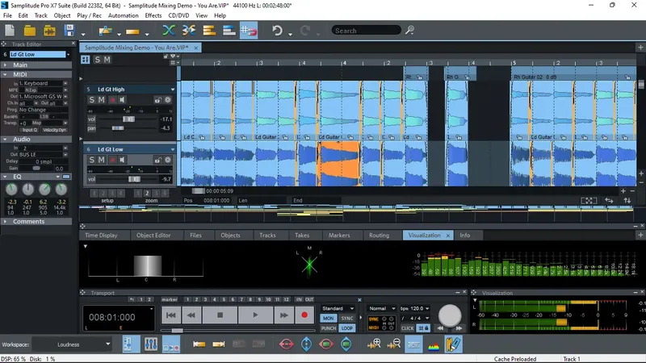Toggle PUNCH mode in Transport
Image resolution: width=646 pixels, height=363 pixels.
[x=329, y=328]
